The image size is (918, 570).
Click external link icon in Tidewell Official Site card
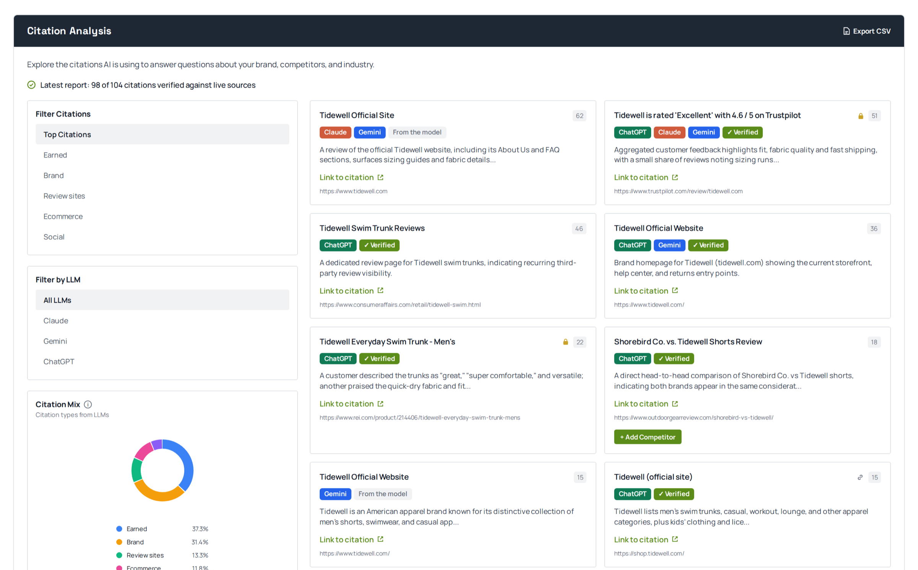pyautogui.click(x=380, y=177)
